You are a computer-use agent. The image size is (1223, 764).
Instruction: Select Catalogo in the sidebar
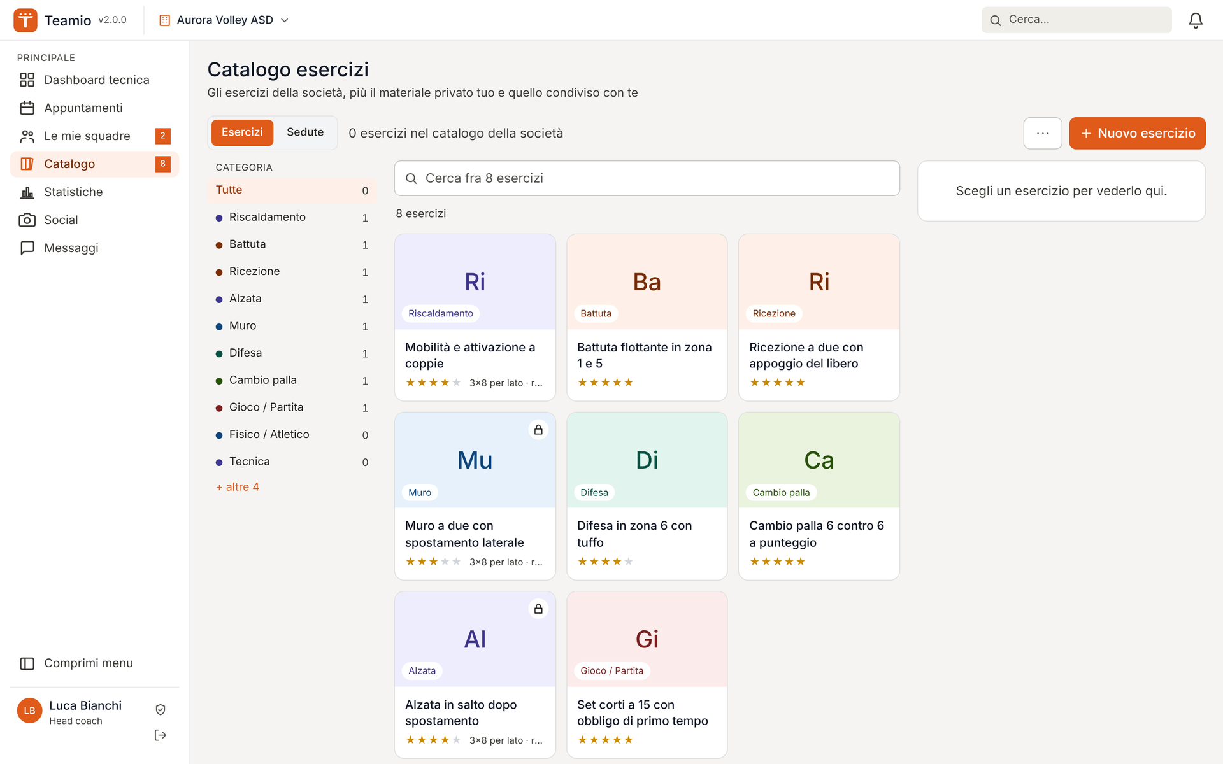click(x=95, y=164)
